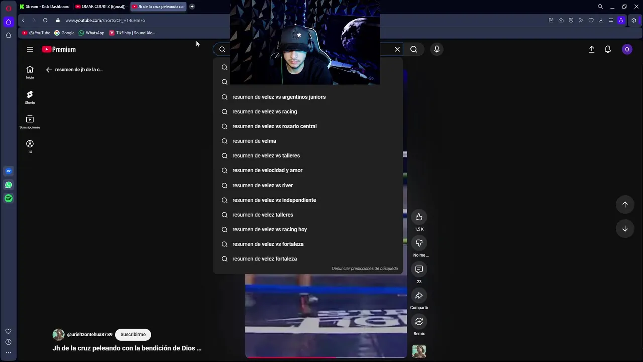Open Shorts in YouTube sidebar
Viewport: 643px width, 362px height.
tap(30, 97)
